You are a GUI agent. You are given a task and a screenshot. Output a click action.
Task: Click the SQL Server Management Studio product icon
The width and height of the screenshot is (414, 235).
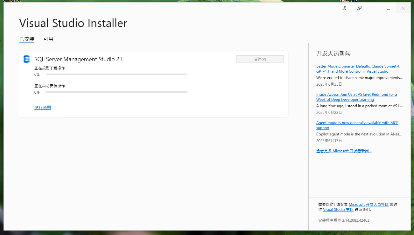pos(26,59)
